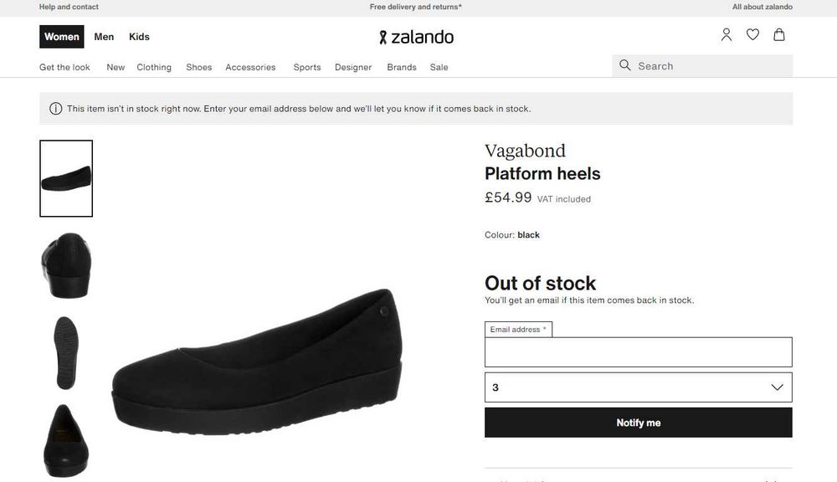This screenshot has height=482, width=837.
Task: Open the Clothing menu
Action: [x=154, y=67]
